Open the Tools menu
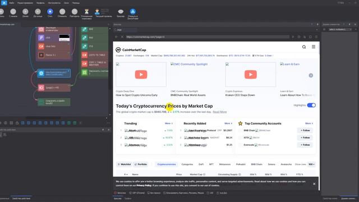359x202 pixels. tap(54, 3)
